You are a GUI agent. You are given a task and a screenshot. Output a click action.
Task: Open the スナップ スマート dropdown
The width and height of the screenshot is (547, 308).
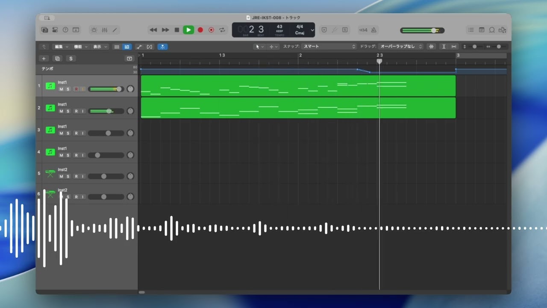point(328,47)
